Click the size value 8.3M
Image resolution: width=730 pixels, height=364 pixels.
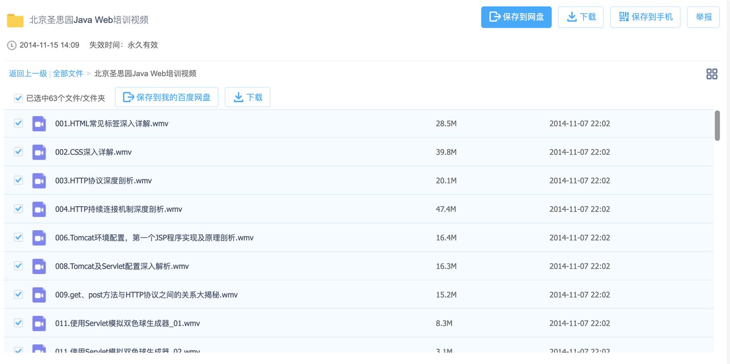[444, 323]
